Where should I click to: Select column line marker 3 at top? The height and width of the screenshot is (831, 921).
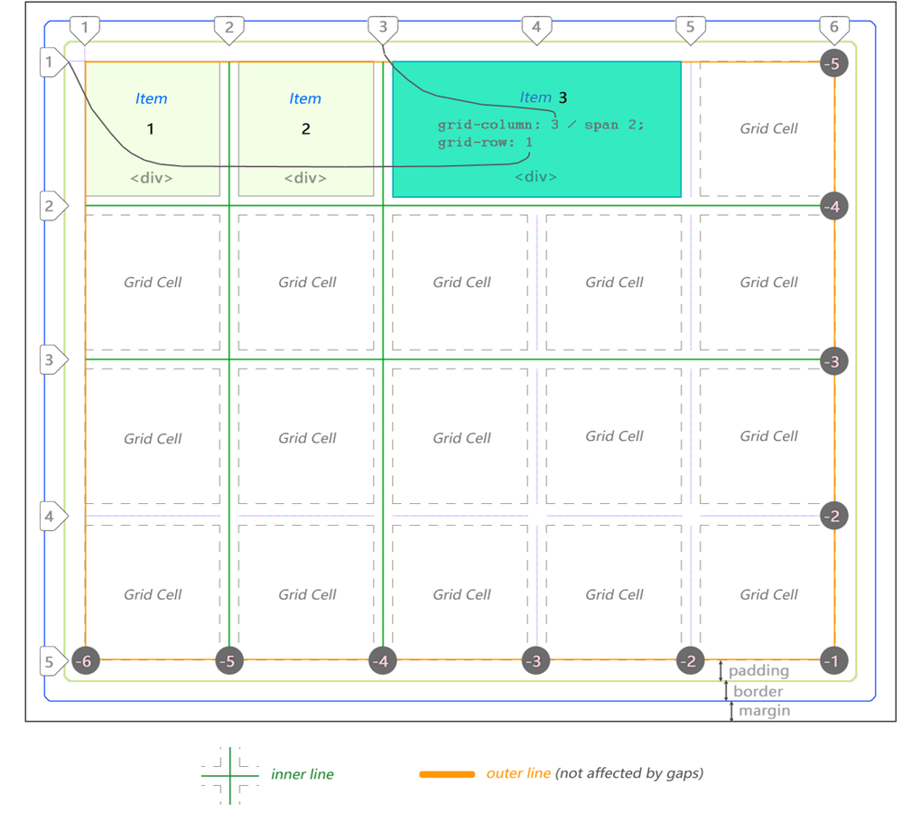click(383, 28)
